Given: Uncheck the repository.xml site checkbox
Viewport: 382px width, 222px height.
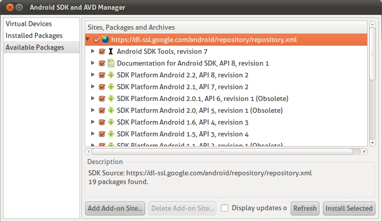Looking at the screenshot, I should tap(96, 39).
